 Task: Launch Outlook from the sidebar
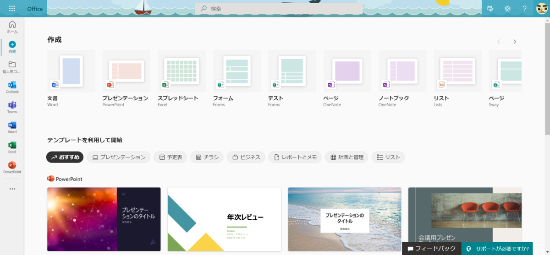[12, 87]
